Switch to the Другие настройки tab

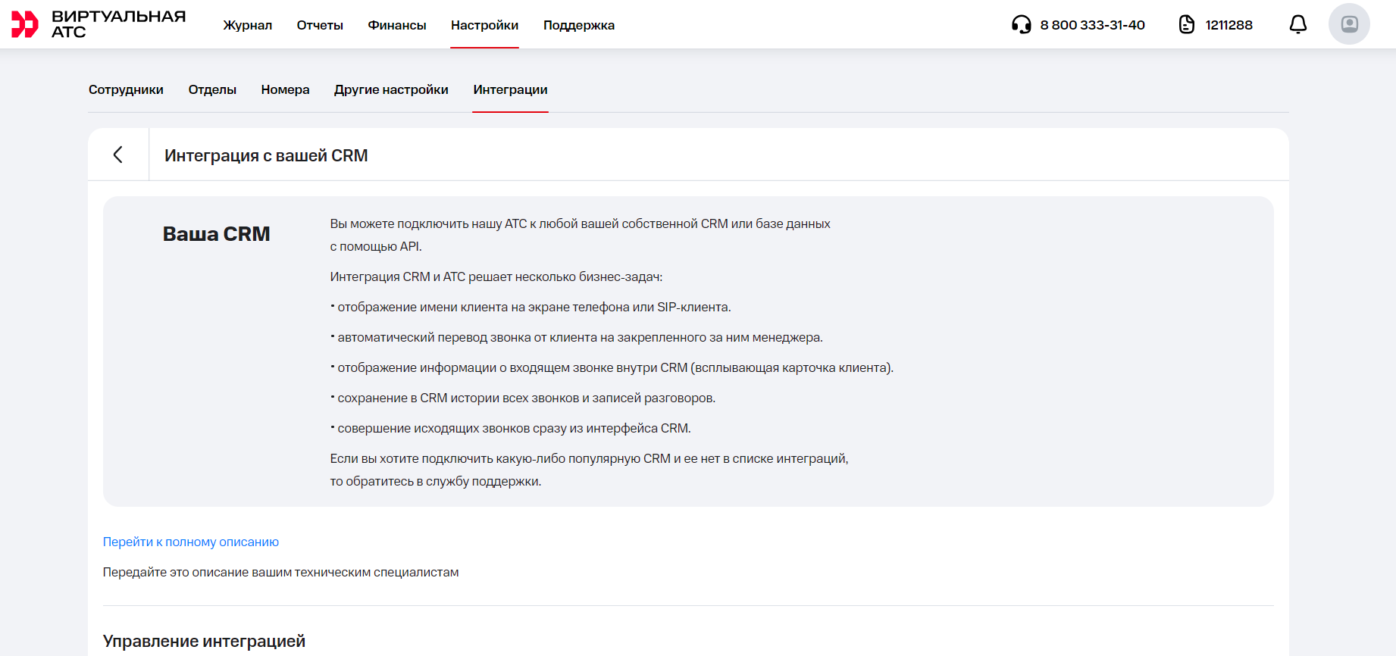tap(391, 89)
